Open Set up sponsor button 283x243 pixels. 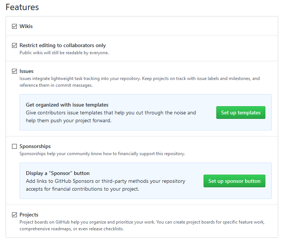point(234,181)
